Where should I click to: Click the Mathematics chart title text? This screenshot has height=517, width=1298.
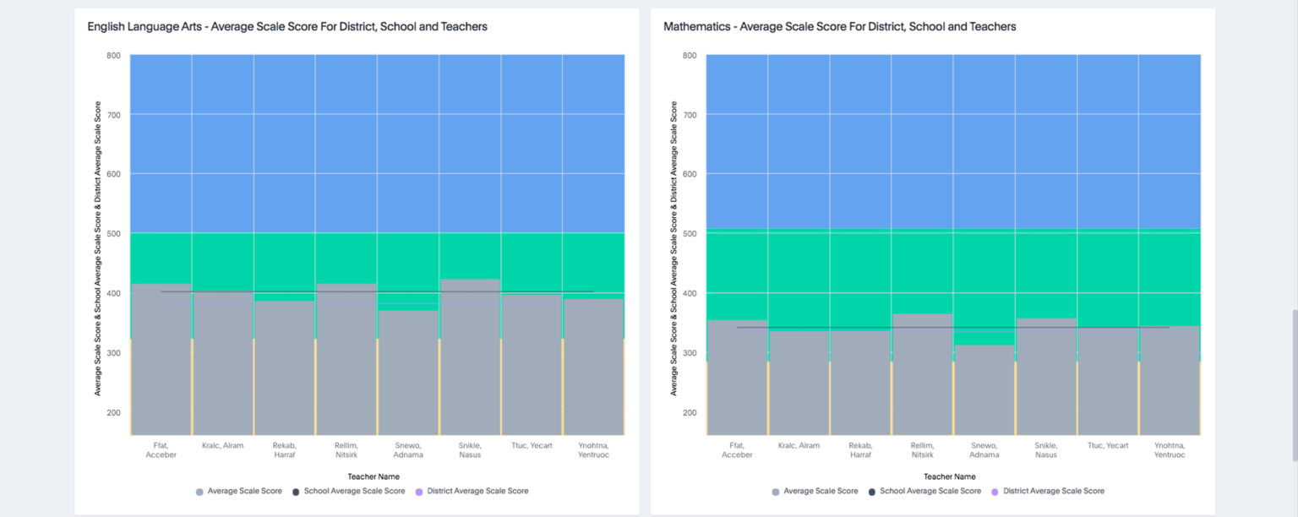click(x=840, y=26)
